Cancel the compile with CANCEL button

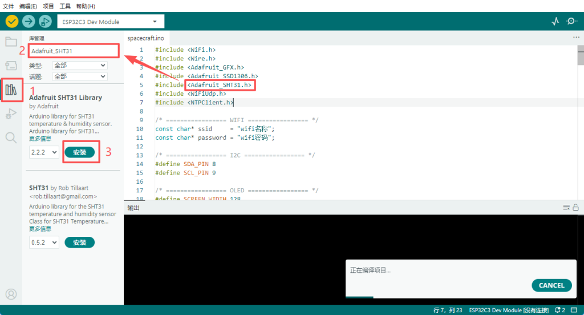click(x=551, y=285)
